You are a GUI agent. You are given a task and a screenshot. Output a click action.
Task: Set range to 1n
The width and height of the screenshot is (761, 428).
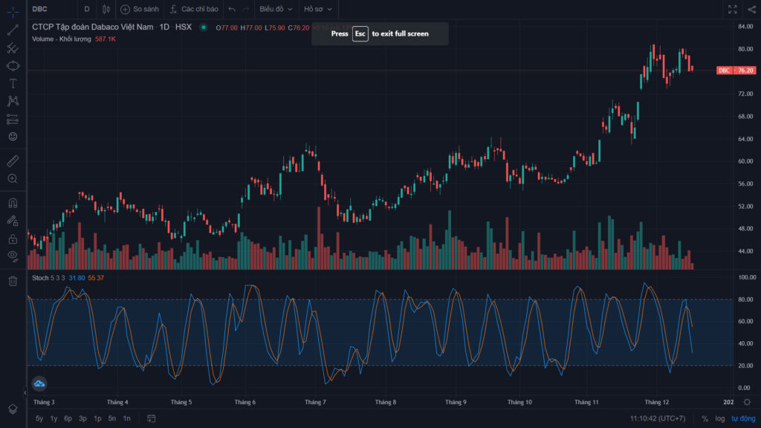pyautogui.click(x=126, y=418)
